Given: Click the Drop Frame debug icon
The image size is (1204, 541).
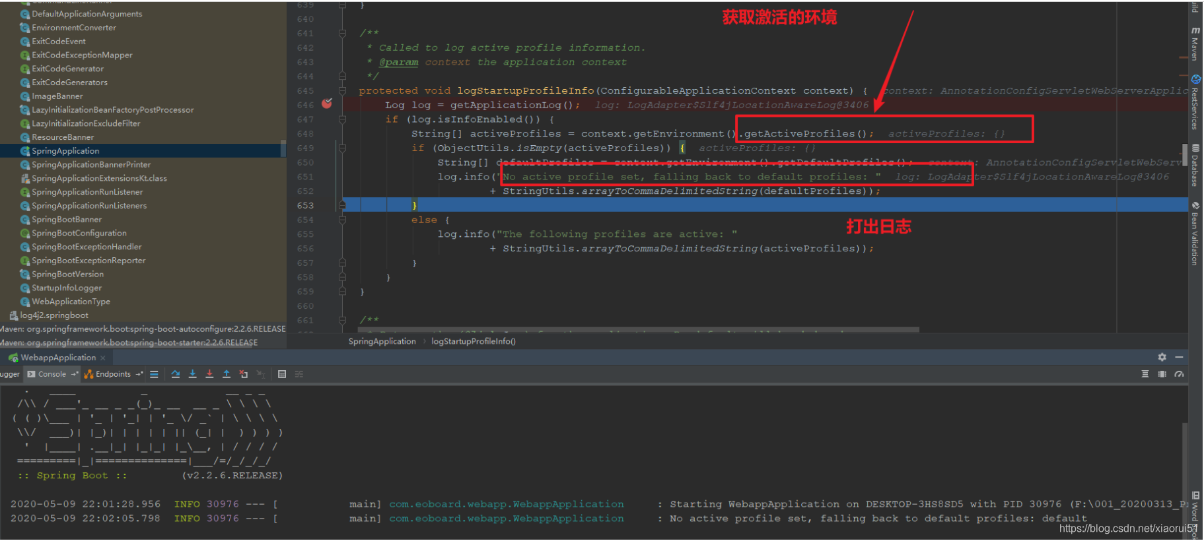Looking at the screenshot, I should tap(244, 374).
